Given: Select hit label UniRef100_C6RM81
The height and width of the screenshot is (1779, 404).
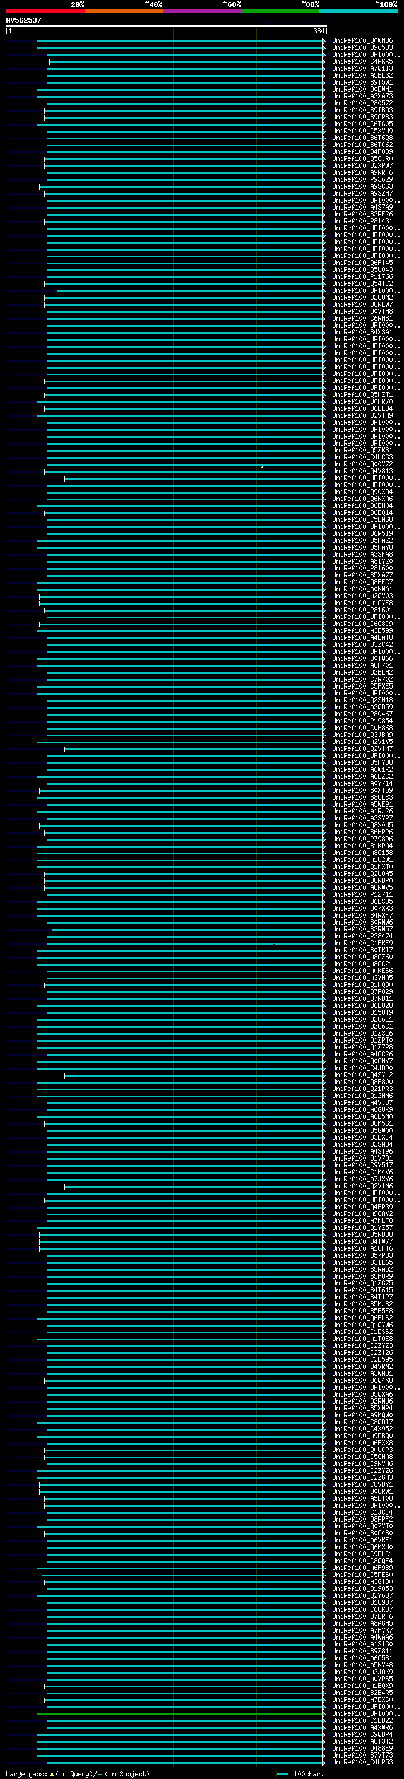Looking at the screenshot, I should [362, 318].
